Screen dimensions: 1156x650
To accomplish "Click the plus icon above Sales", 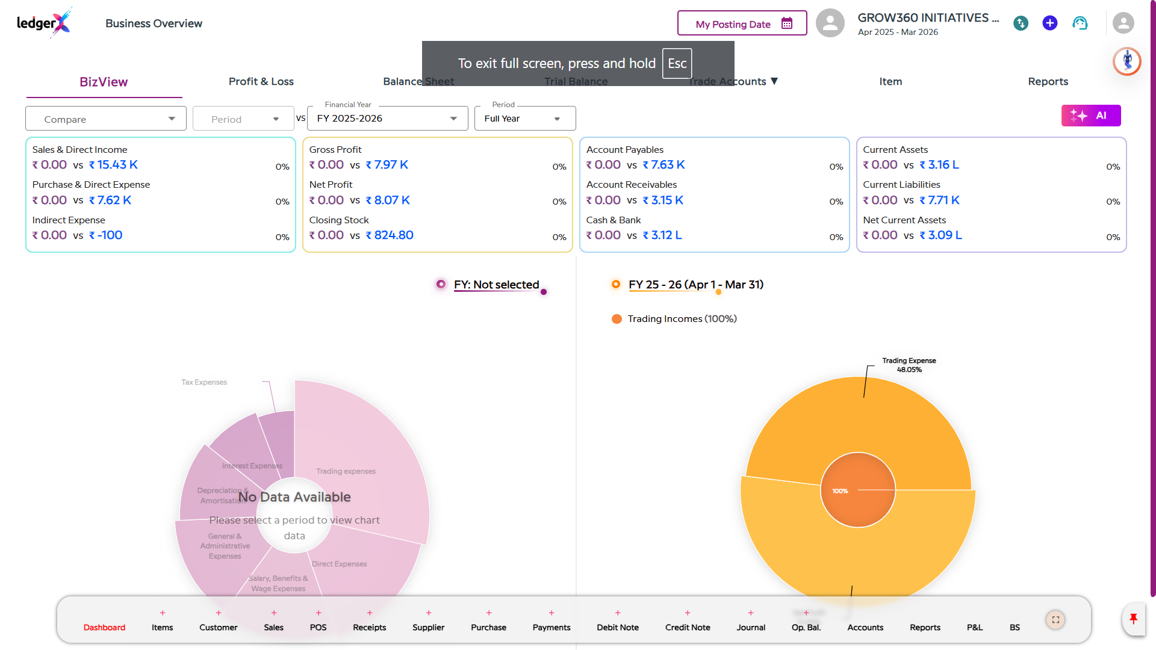I will click(274, 613).
